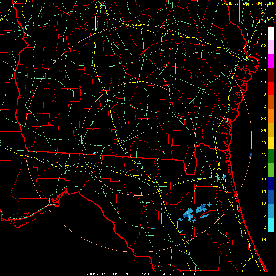Image resolution: width=276 pixels, height=276 pixels.
Task: Select the dark red legend color band
Action: coord(271,75)
